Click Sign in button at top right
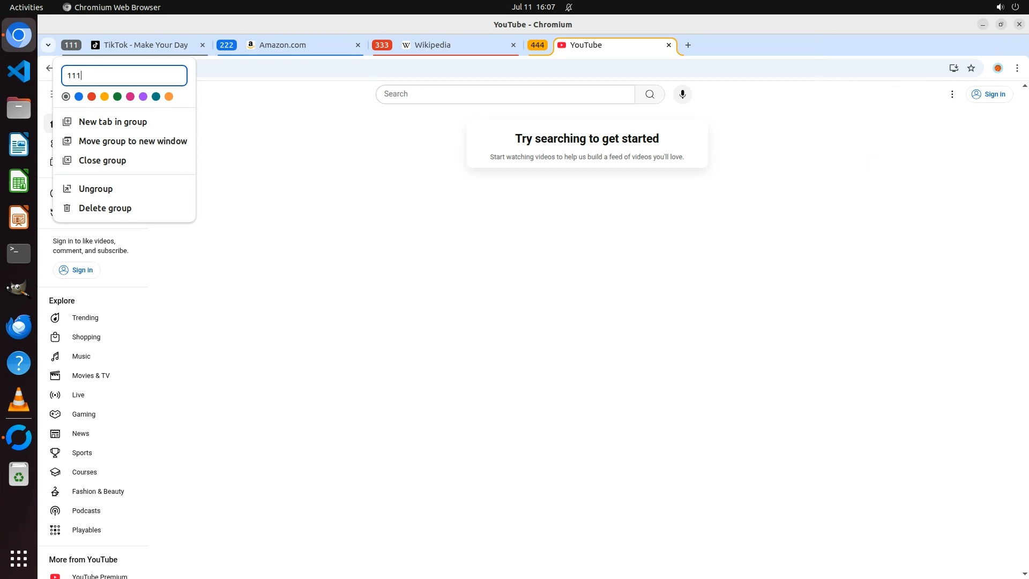 tap(989, 94)
